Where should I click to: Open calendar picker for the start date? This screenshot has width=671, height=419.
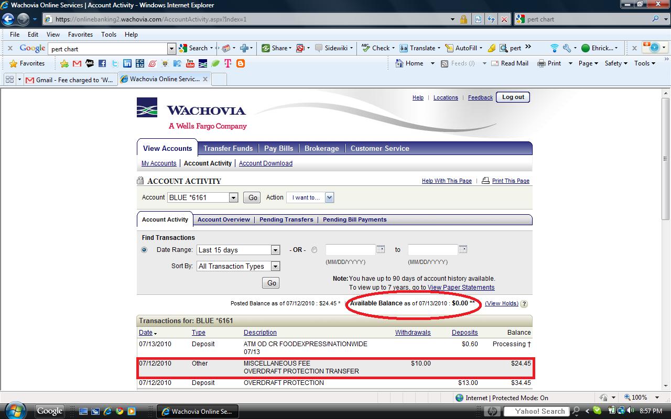[x=381, y=249]
